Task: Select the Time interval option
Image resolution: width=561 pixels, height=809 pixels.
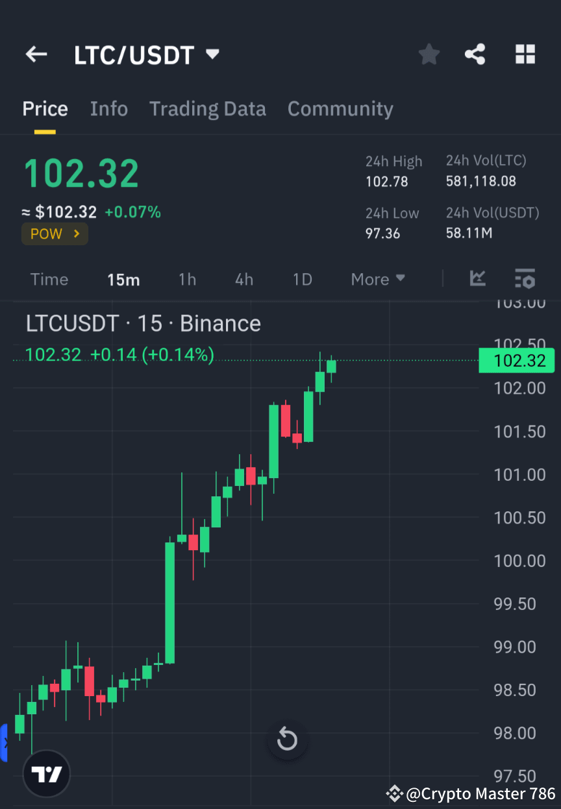Action: pyautogui.click(x=49, y=279)
